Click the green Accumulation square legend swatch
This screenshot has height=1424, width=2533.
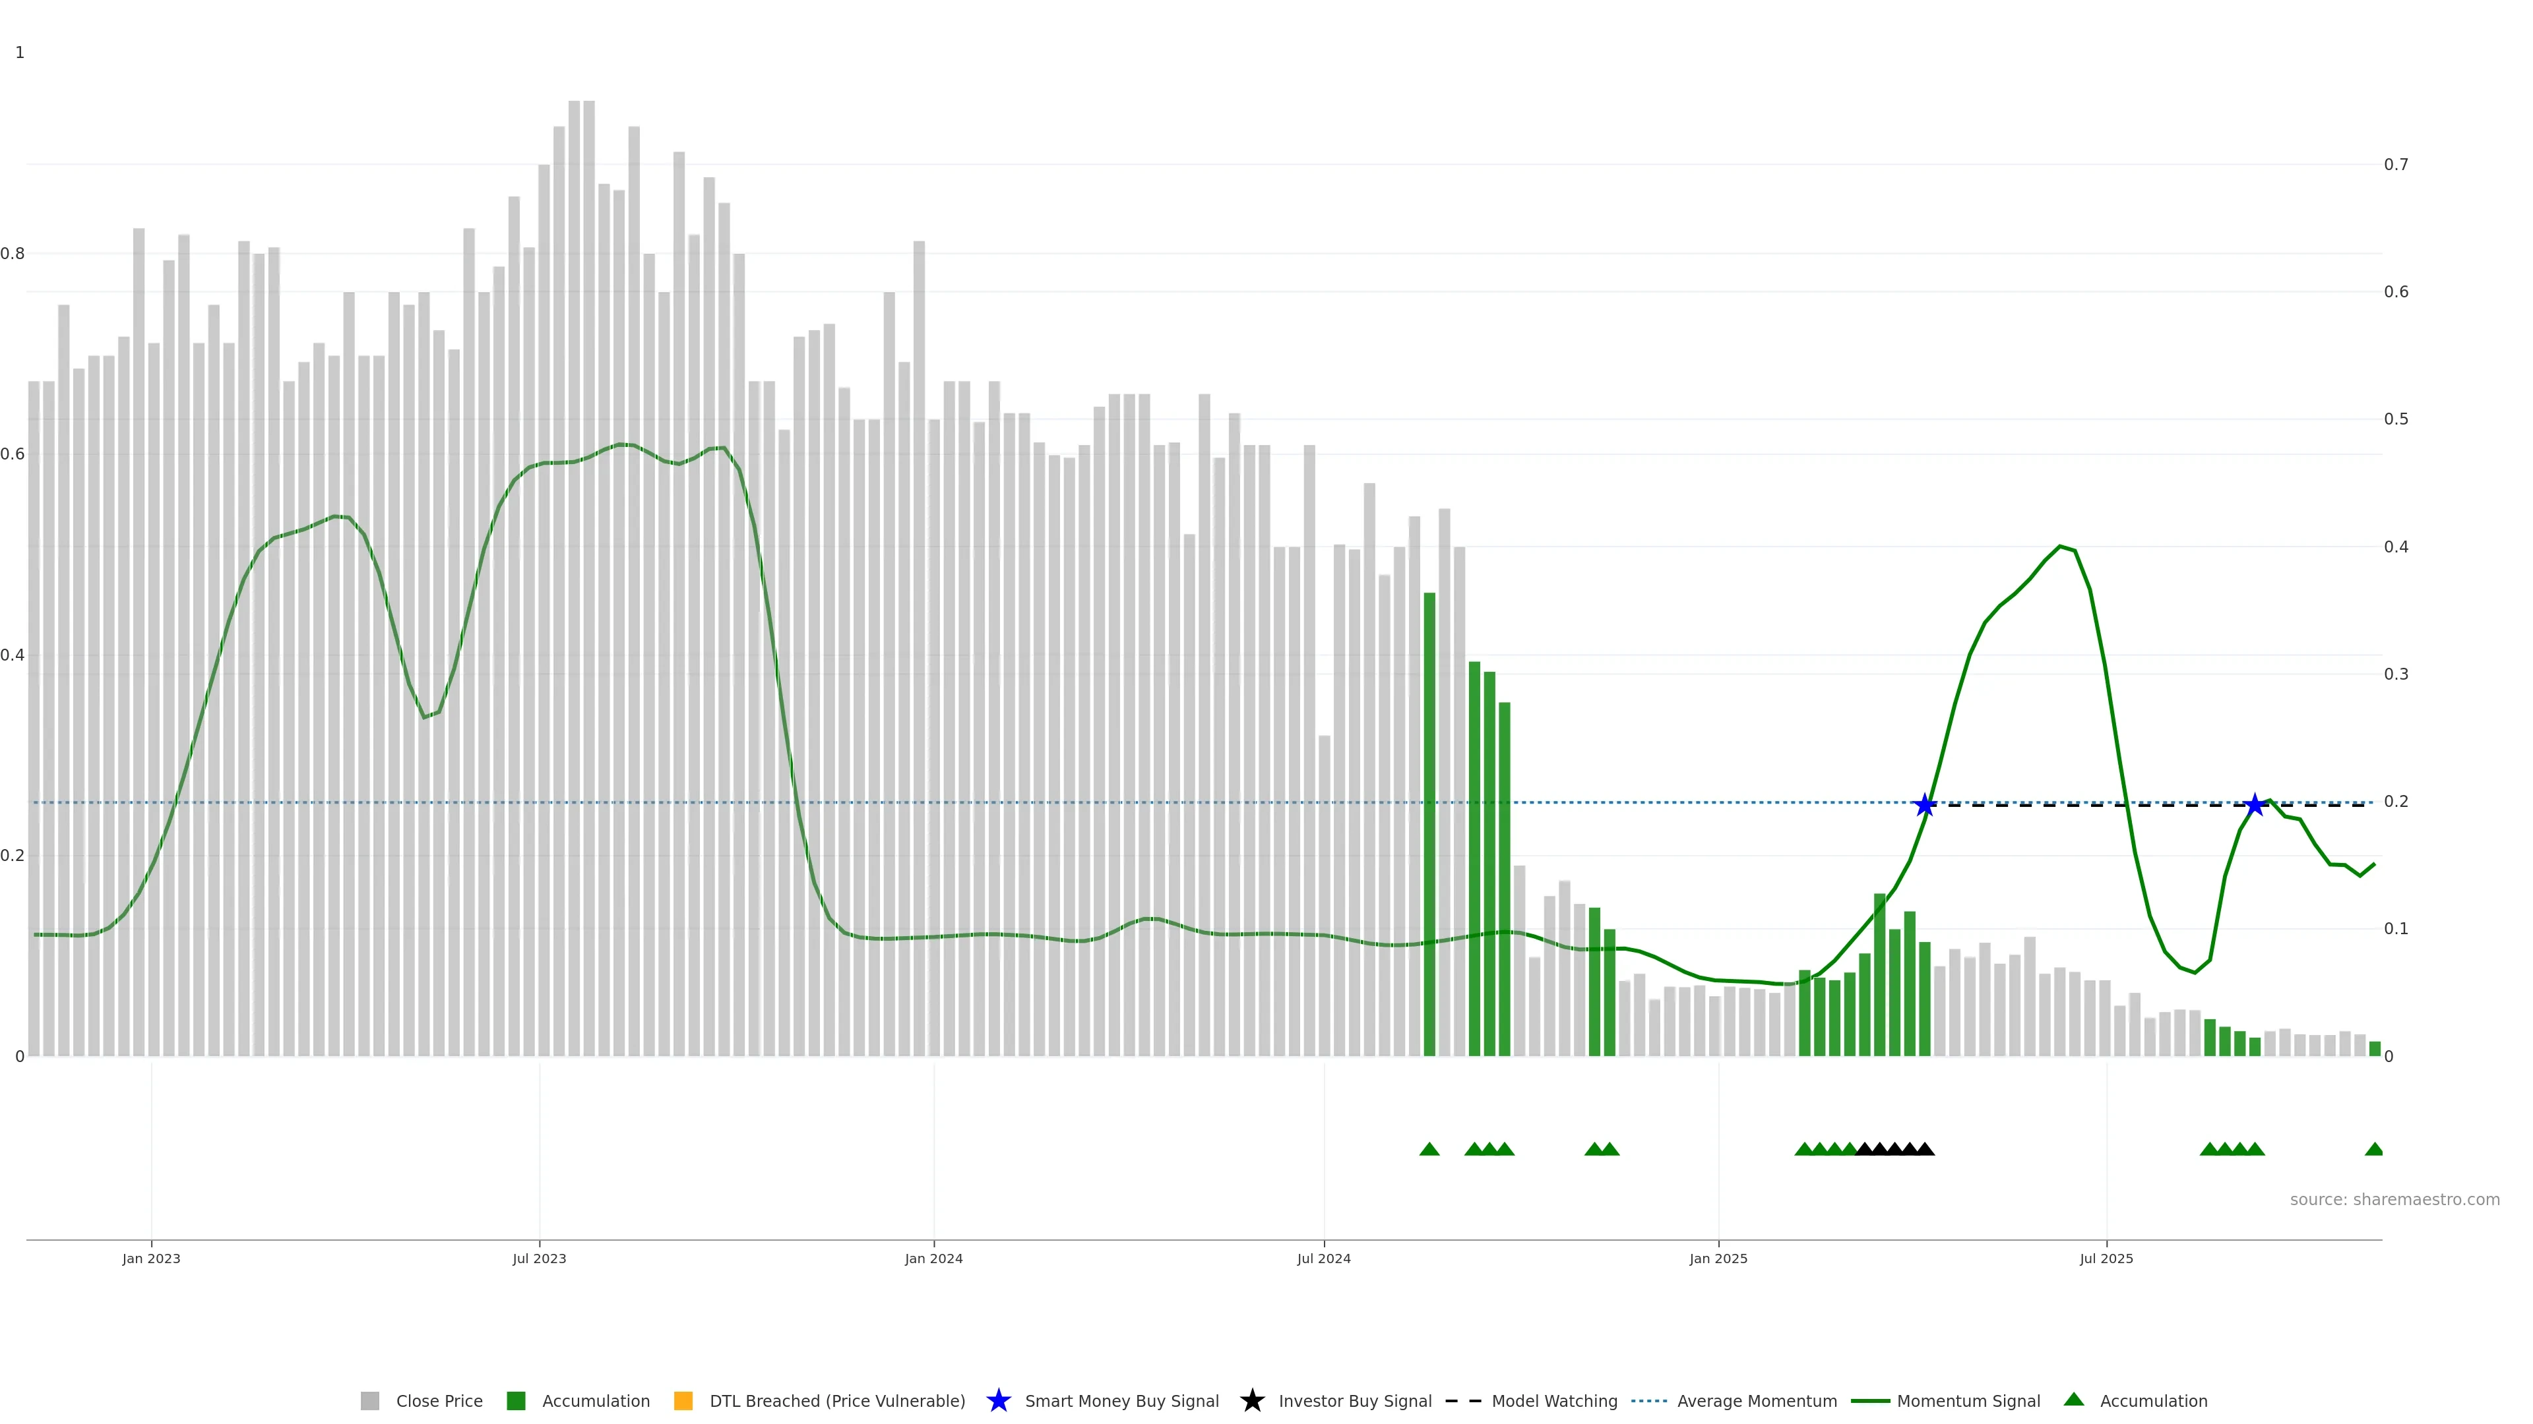515,1402
